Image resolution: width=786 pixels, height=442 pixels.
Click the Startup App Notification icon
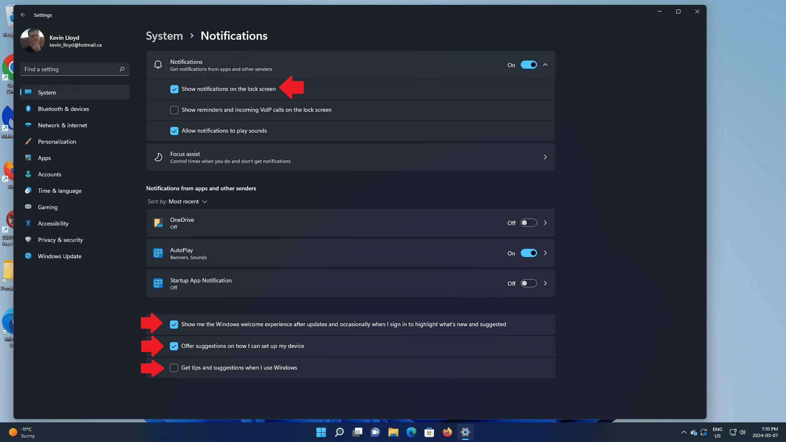[158, 283]
